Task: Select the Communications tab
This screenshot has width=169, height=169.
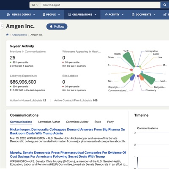Action: [21, 122]
